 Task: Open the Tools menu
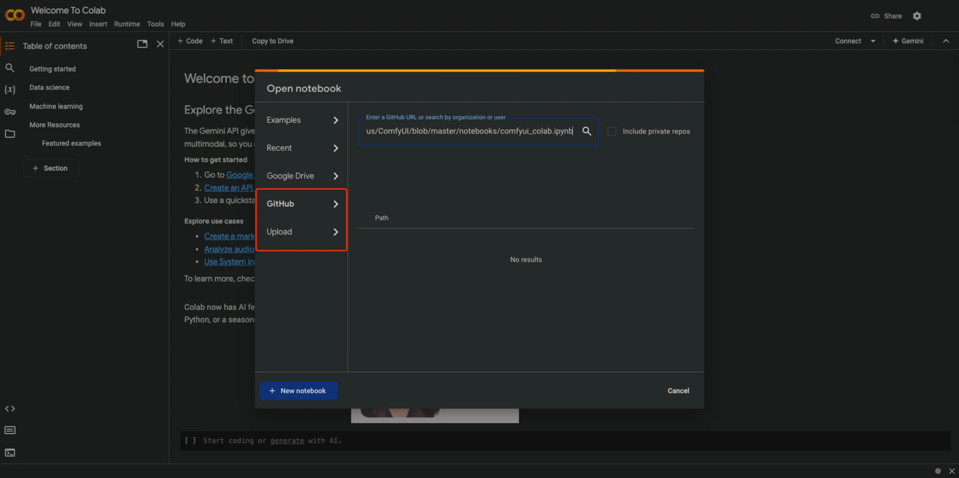155,24
